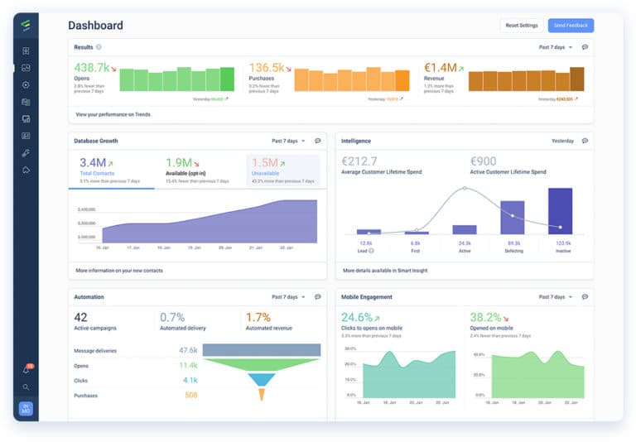Screen dimensions: 636x442
Task: Open notifications bell with red badge
Action: (26, 370)
